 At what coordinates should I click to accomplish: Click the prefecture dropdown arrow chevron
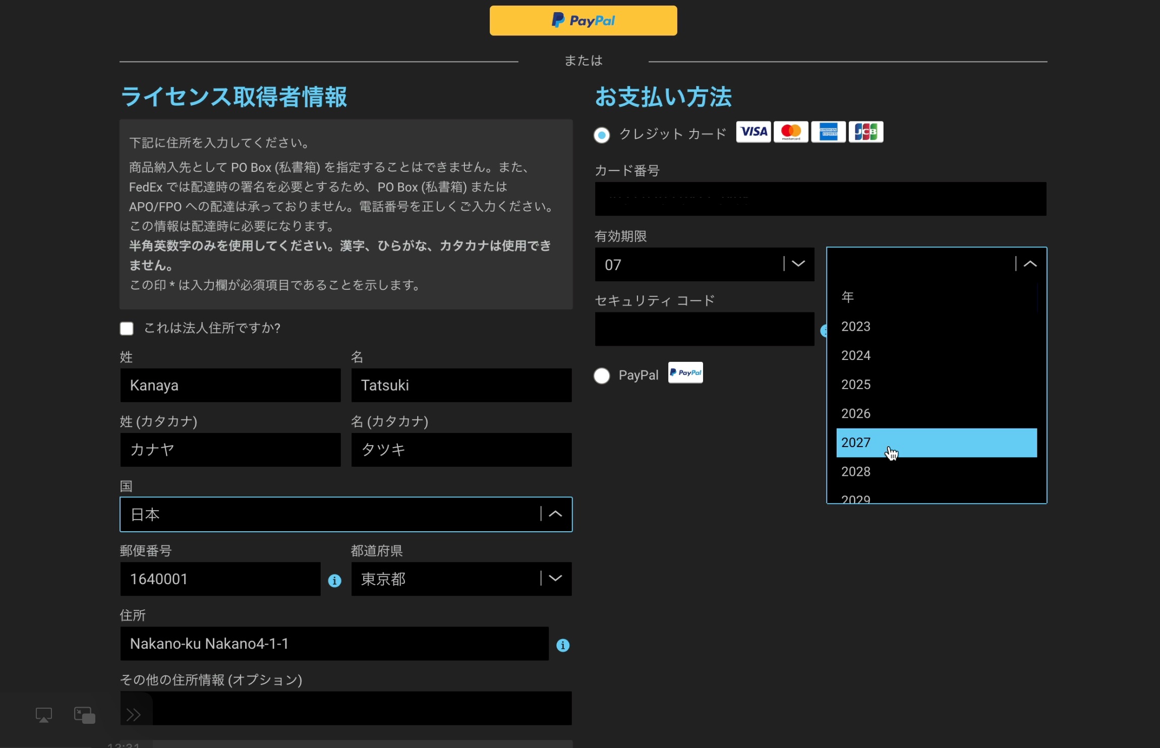[555, 578]
